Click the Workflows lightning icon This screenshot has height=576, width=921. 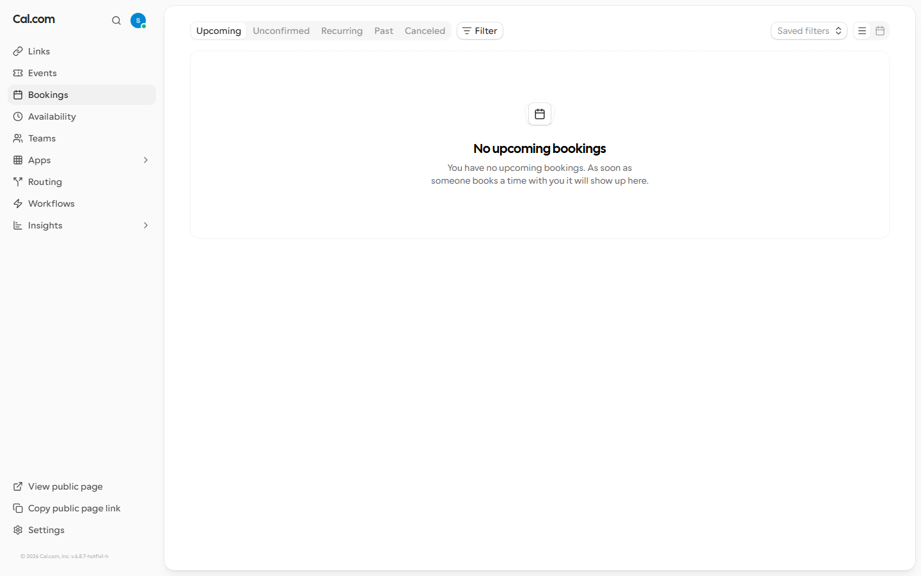tap(18, 204)
